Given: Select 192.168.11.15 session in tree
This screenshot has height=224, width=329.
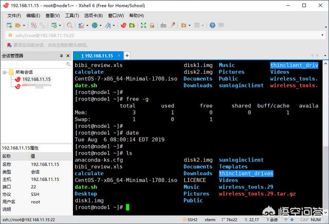Looking at the screenshot, I should [36, 79].
